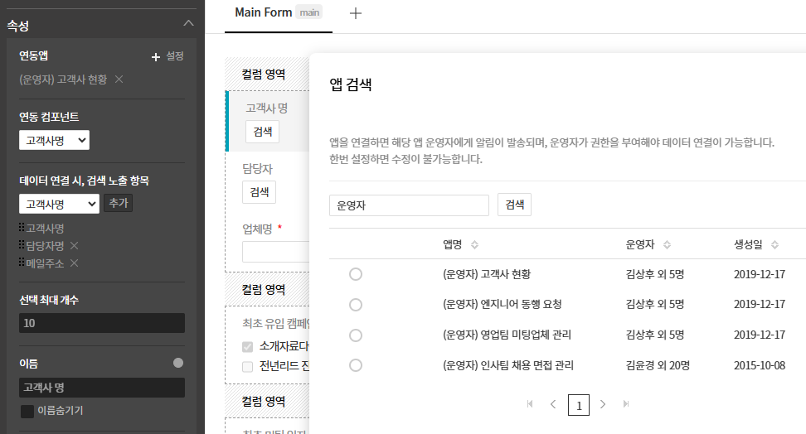Click the gray circle next to 이름

177,363
